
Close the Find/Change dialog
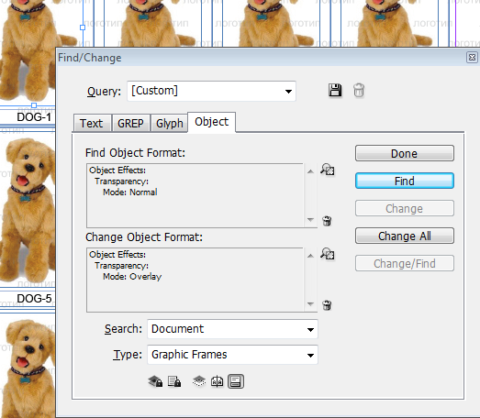(x=472, y=58)
